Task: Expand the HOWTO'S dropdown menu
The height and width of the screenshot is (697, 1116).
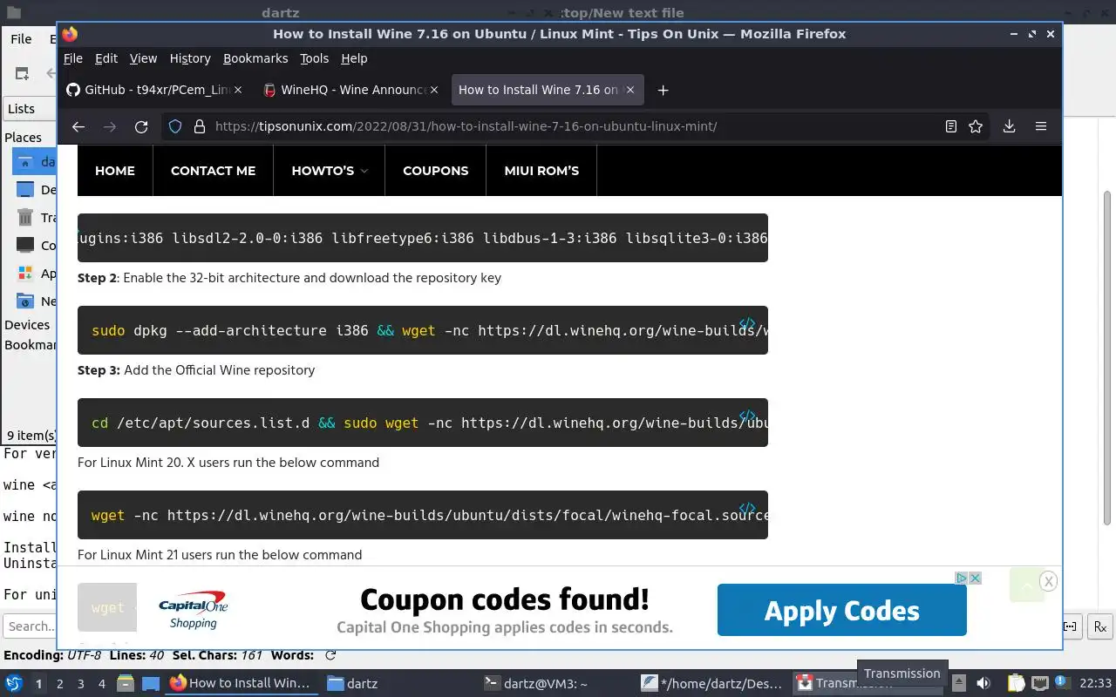Action: pyautogui.click(x=330, y=171)
